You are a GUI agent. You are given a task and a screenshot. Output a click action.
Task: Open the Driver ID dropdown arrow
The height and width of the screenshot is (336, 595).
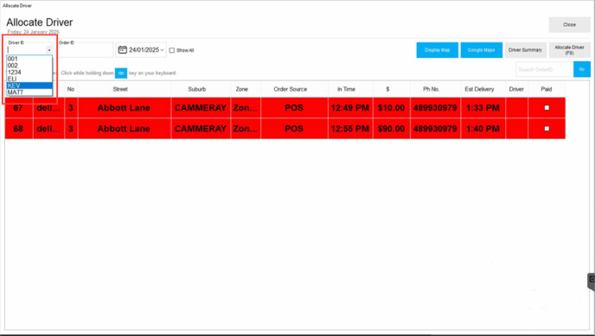tap(49, 49)
